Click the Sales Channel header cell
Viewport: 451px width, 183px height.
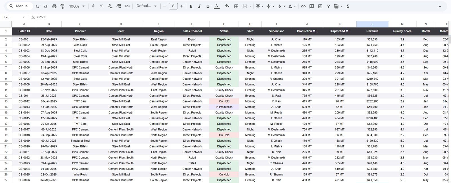(x=192, y=31)
